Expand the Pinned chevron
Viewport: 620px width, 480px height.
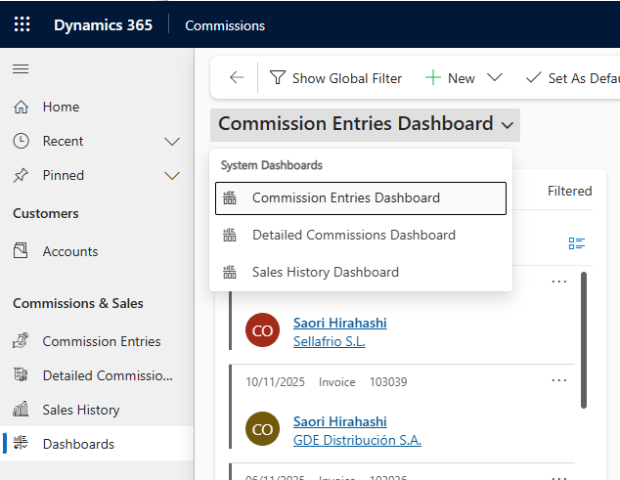[172, 176]
